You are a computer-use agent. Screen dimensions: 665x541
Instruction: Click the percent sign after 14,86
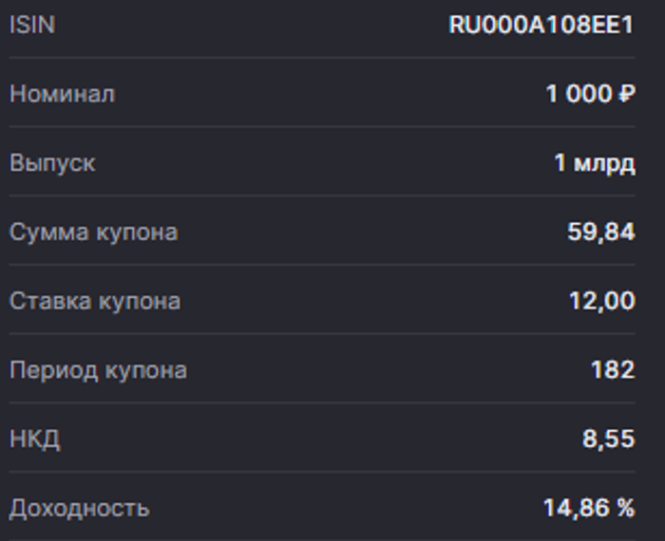point(625,508)
